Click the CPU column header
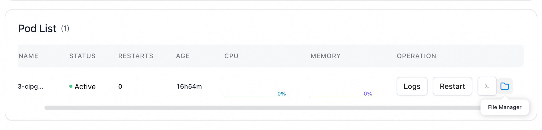Image resolution: width=542 pixels, height=130 pixels. coord(231,56)
